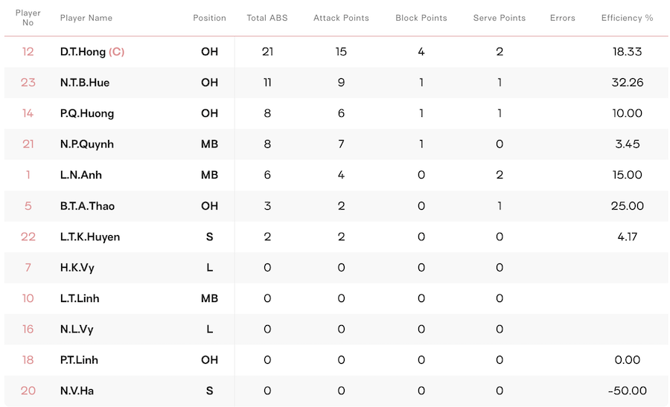Sort by Total ABS column header
Screen dimensions: 670x407
click(267, 18)
